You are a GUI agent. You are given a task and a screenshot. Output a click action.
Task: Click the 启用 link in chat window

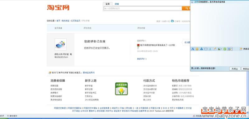click(x=196, y=2)
